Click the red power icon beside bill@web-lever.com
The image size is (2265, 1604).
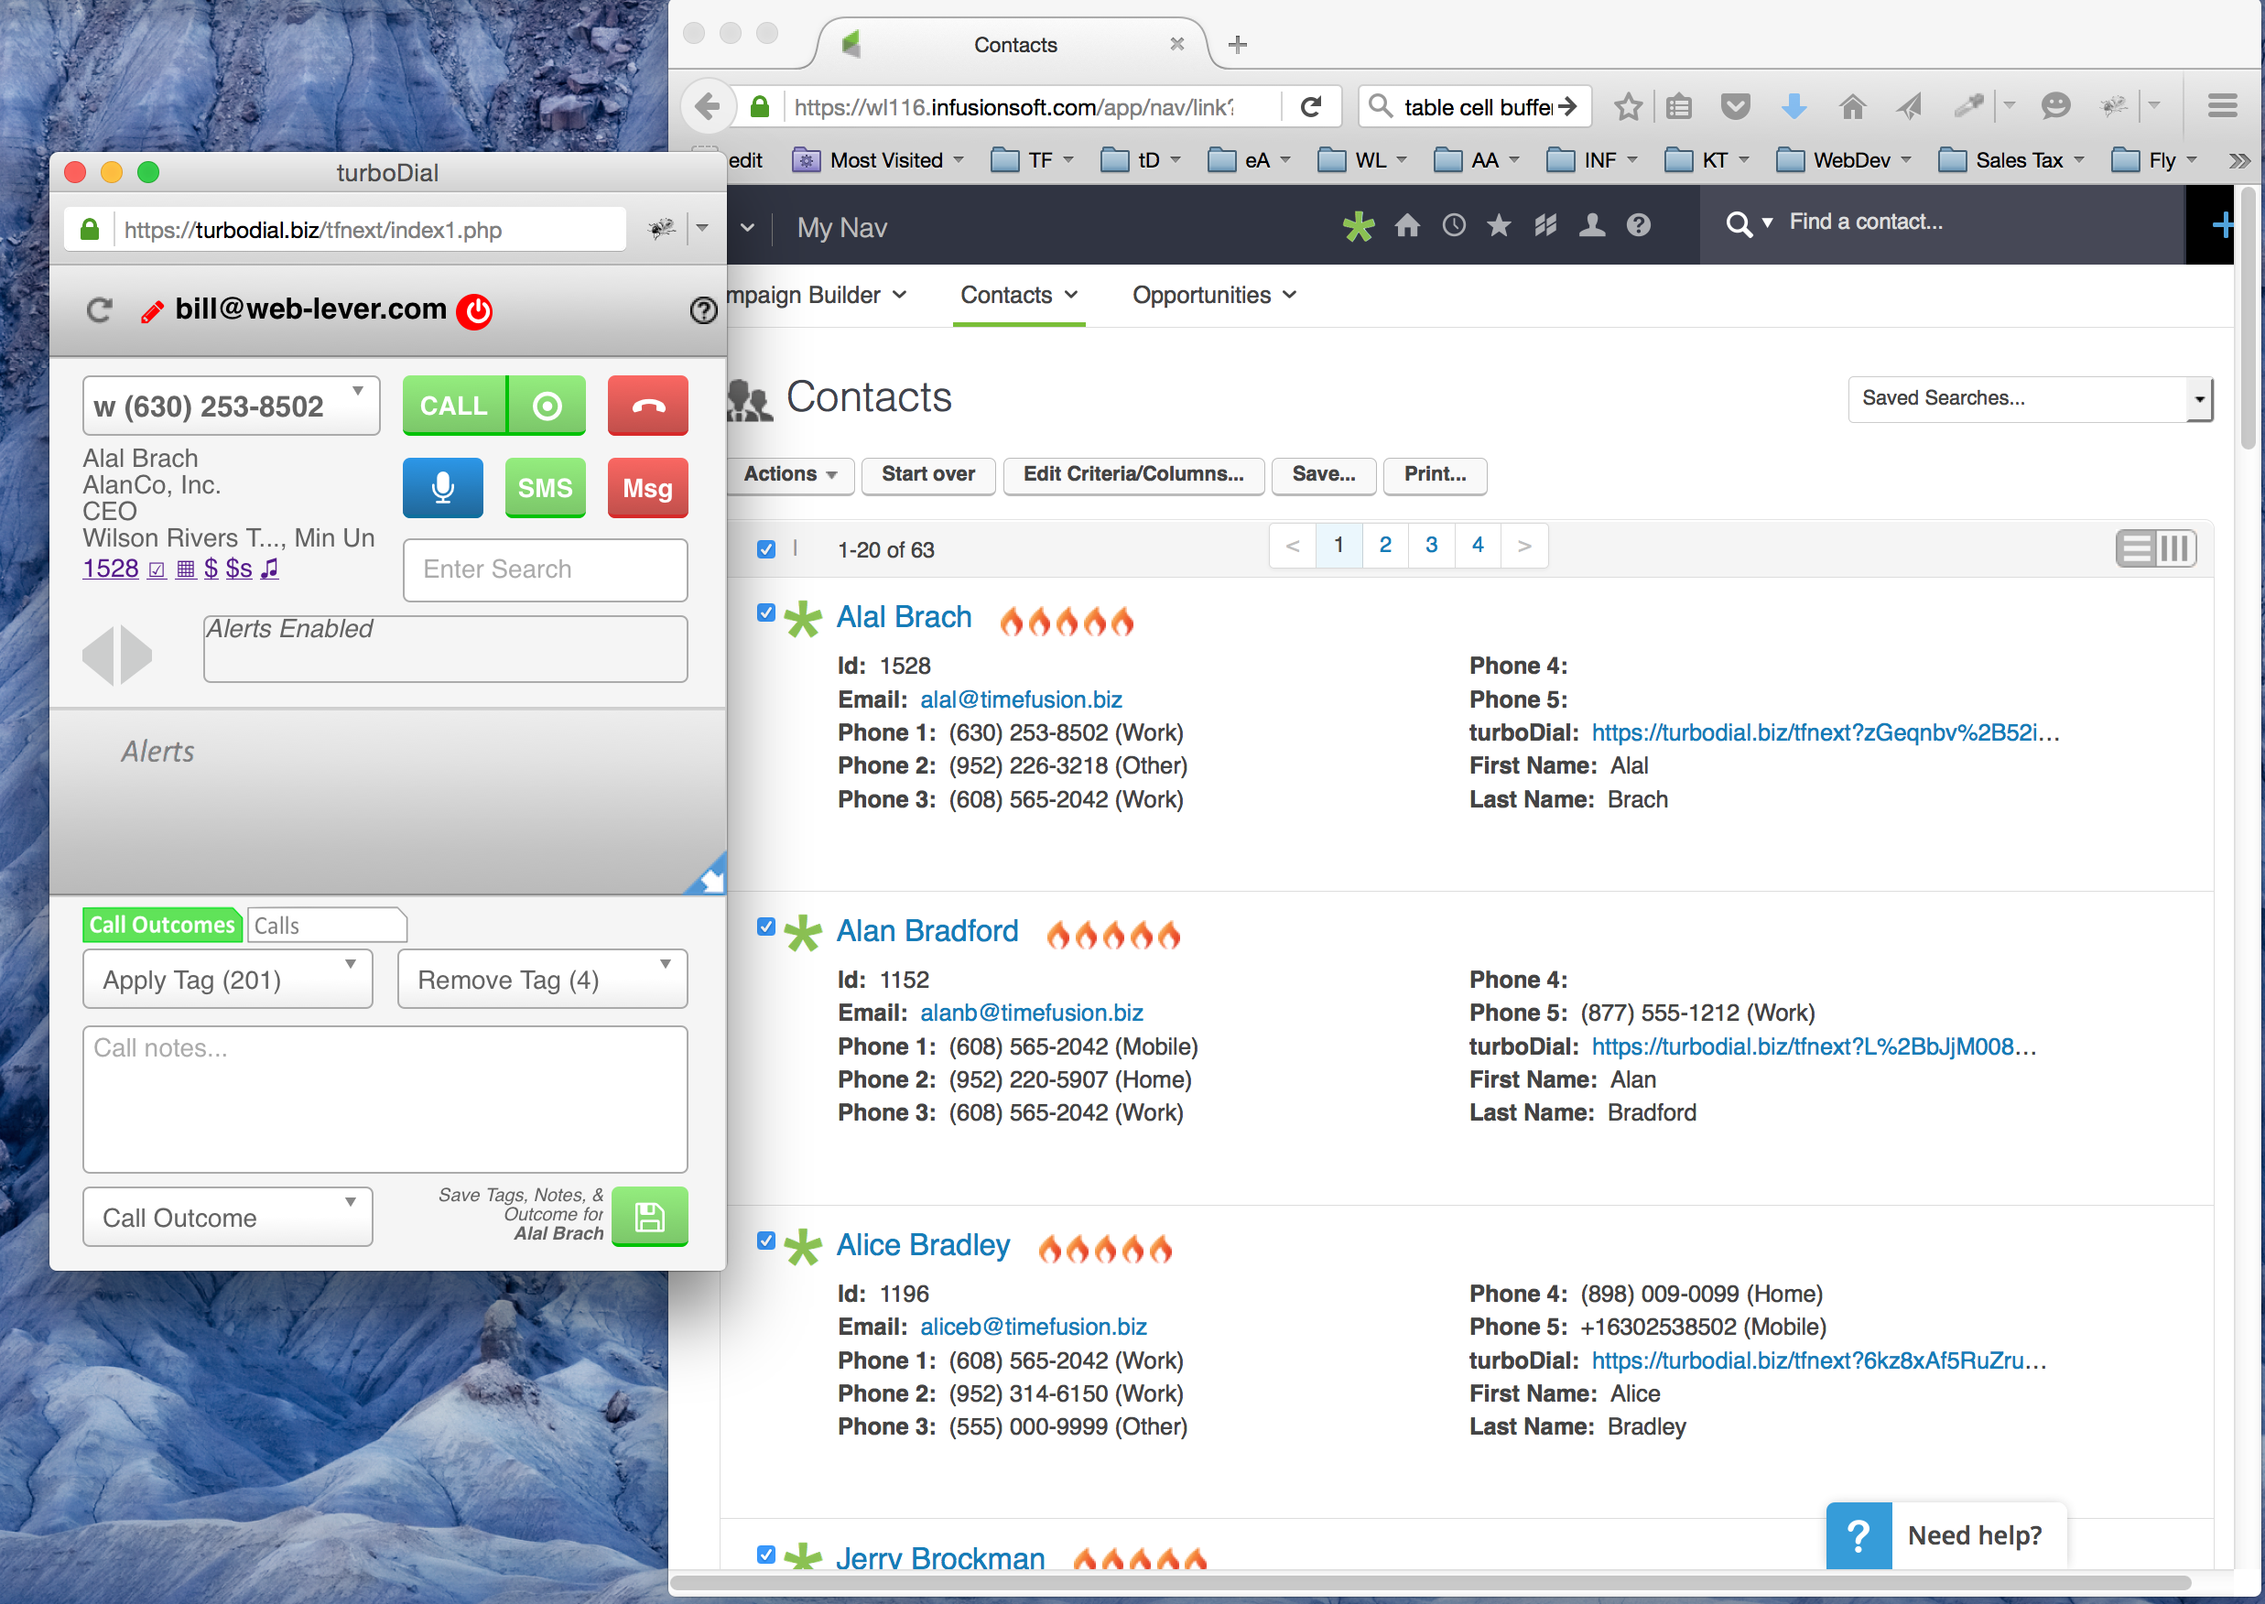click(475, 310)
